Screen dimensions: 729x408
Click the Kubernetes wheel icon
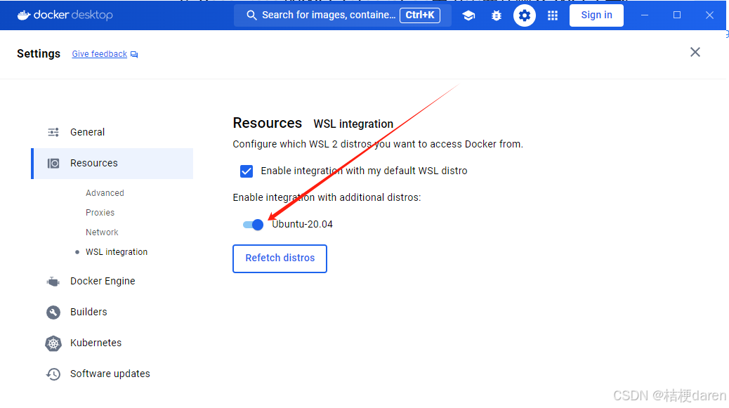pos(53,343)
